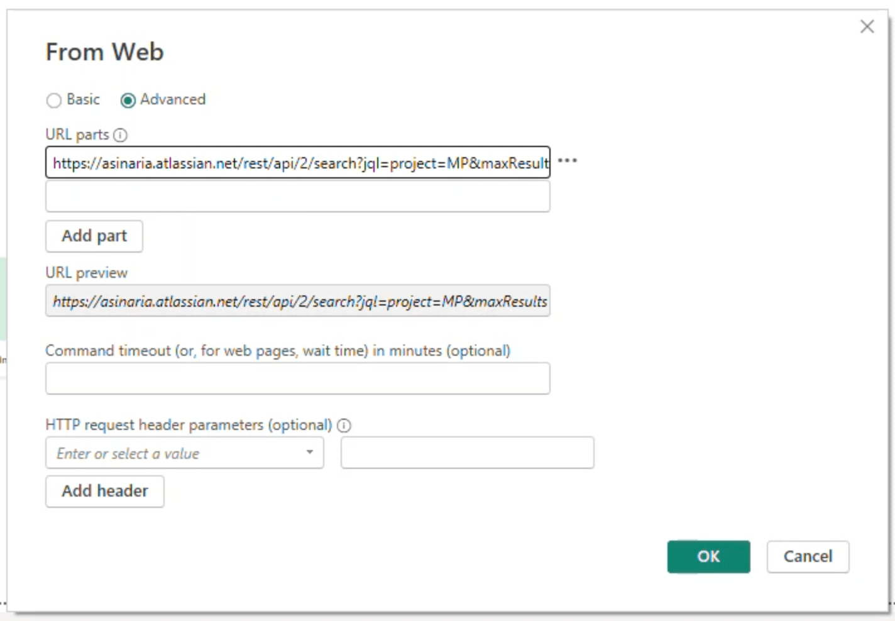Select the URL preview text
The image size is (895, 621).
click(298, 301)
